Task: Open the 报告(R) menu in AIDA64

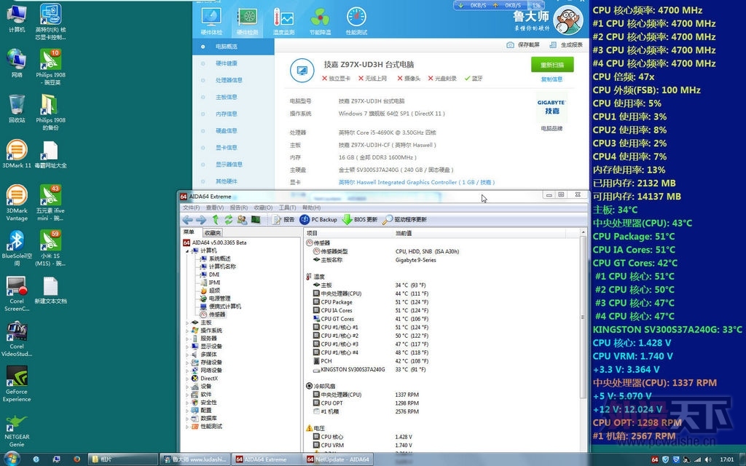Action: pos(239,208)
